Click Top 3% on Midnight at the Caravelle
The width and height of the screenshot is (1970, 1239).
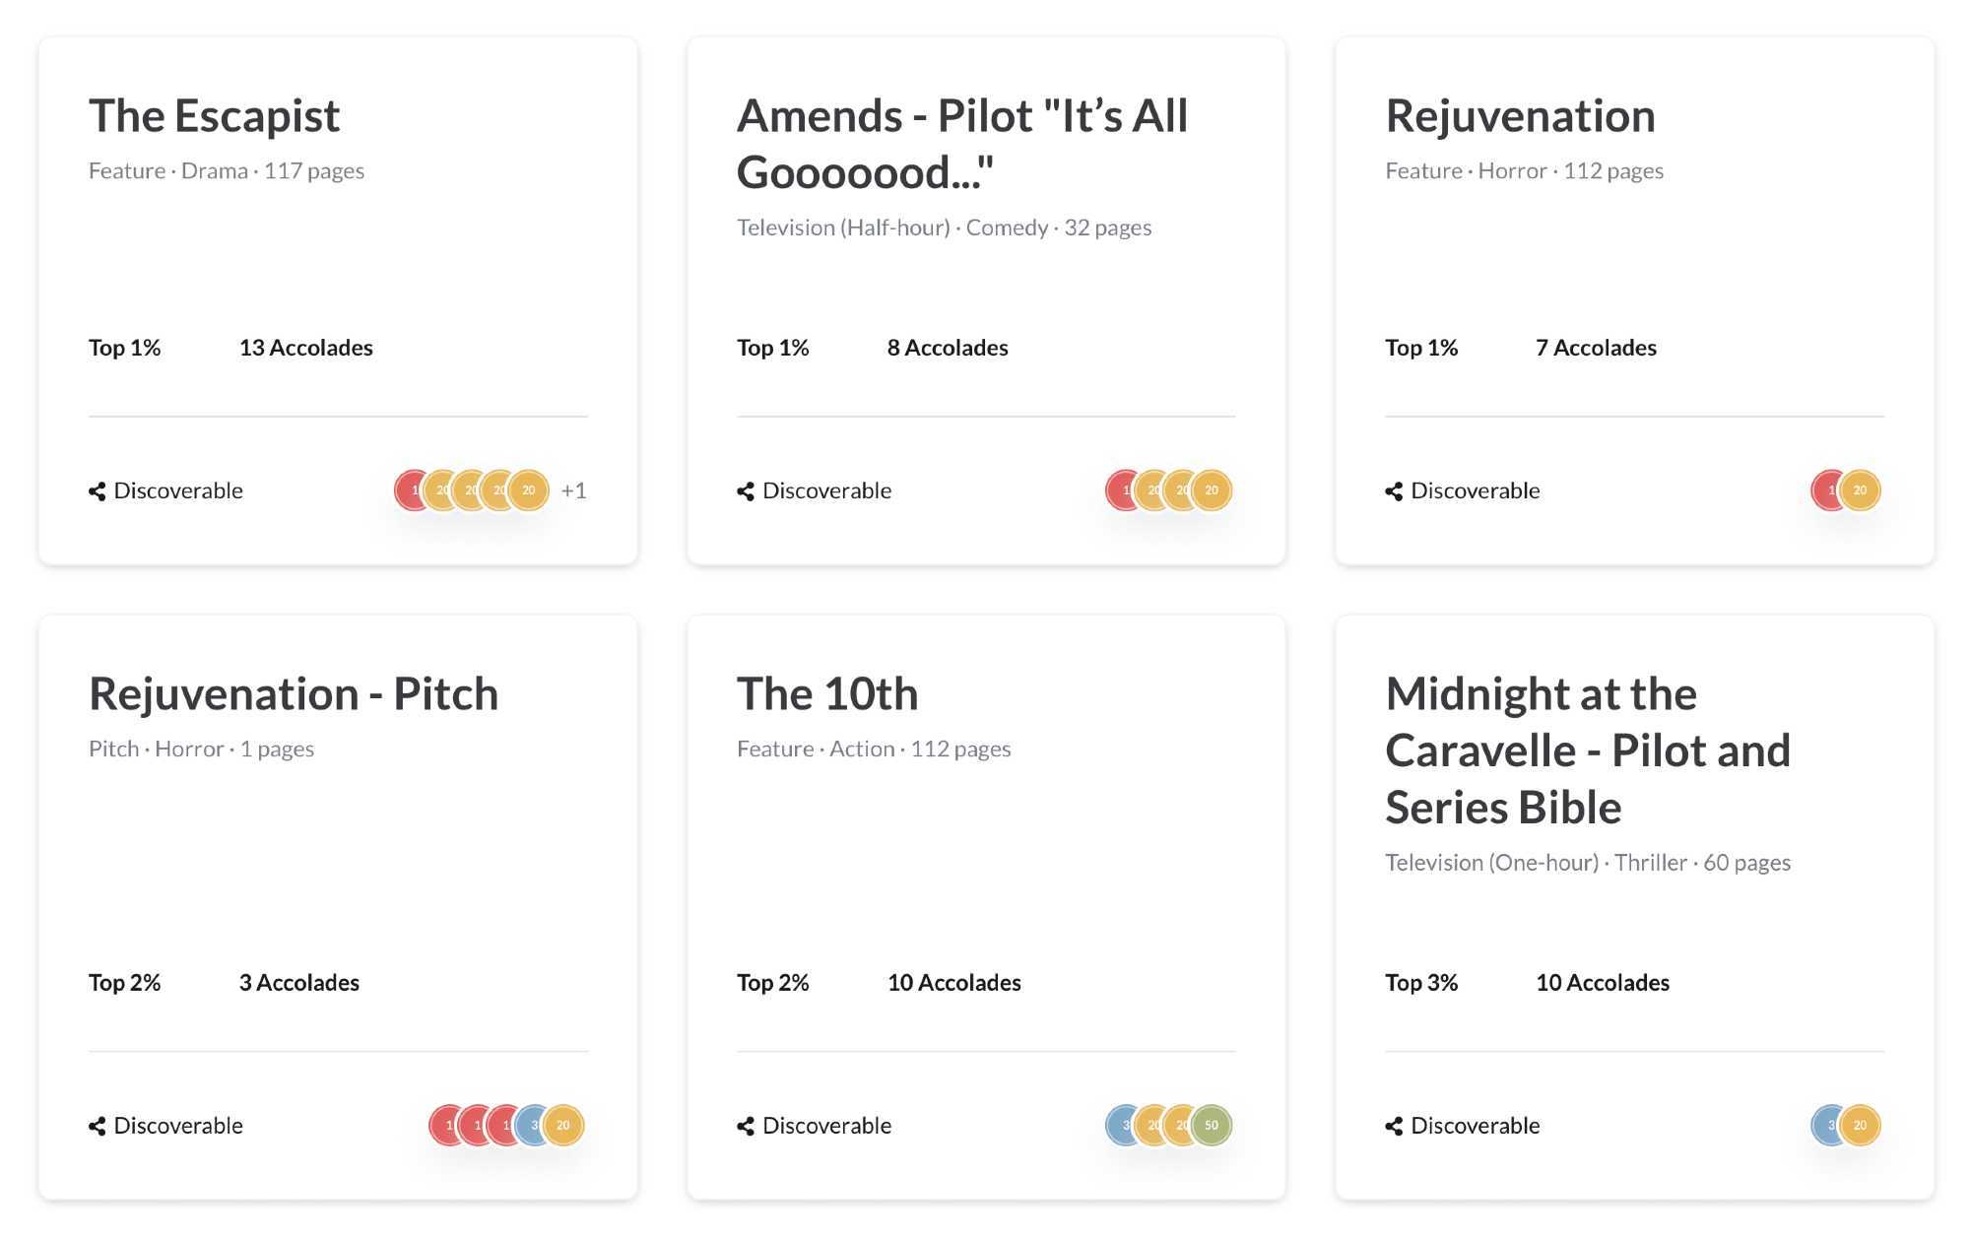(x=1420, y=983)
